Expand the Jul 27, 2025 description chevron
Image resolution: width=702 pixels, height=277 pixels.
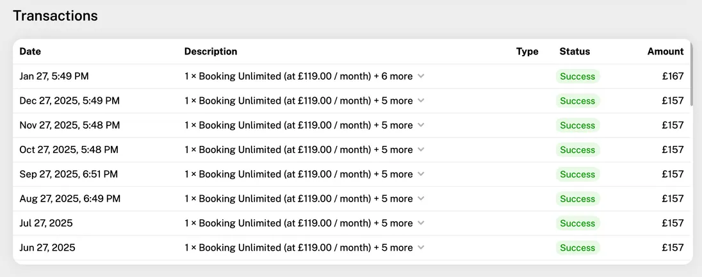pyautogui.click(x=421, y=223)
